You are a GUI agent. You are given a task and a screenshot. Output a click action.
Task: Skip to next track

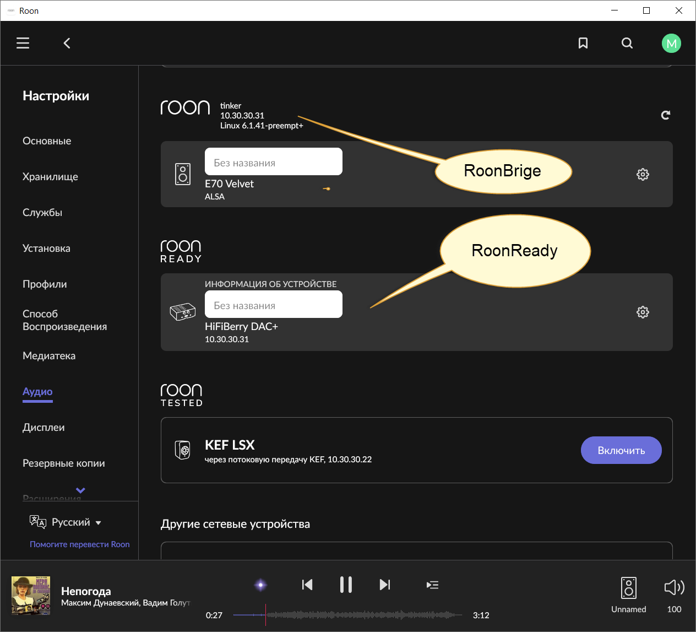point(385,585)
